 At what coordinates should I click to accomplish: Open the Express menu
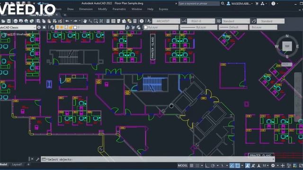click(x=163, y=9)
